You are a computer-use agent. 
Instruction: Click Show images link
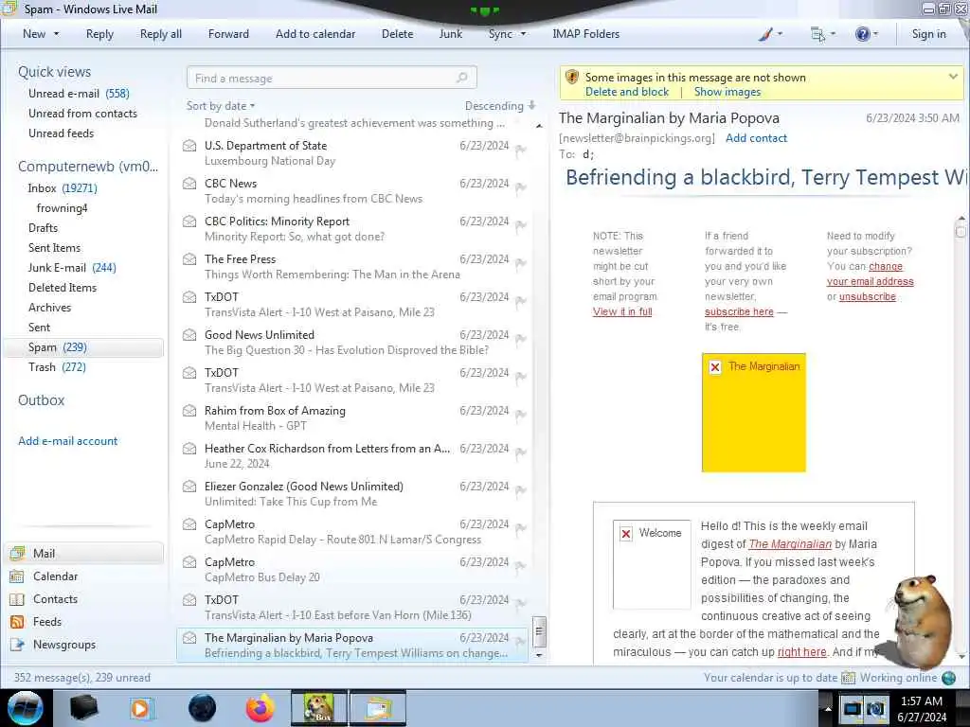pos(727,92)
